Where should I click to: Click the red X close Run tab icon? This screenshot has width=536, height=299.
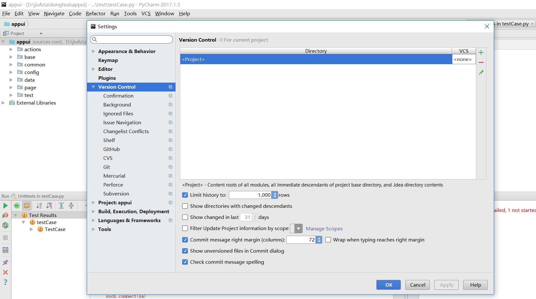point(5,272)
